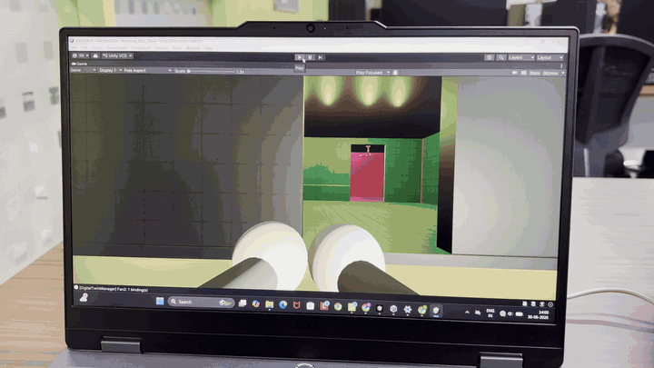Click the taskbar Search box
Viewport: 654px width, 368px height.
201,302
